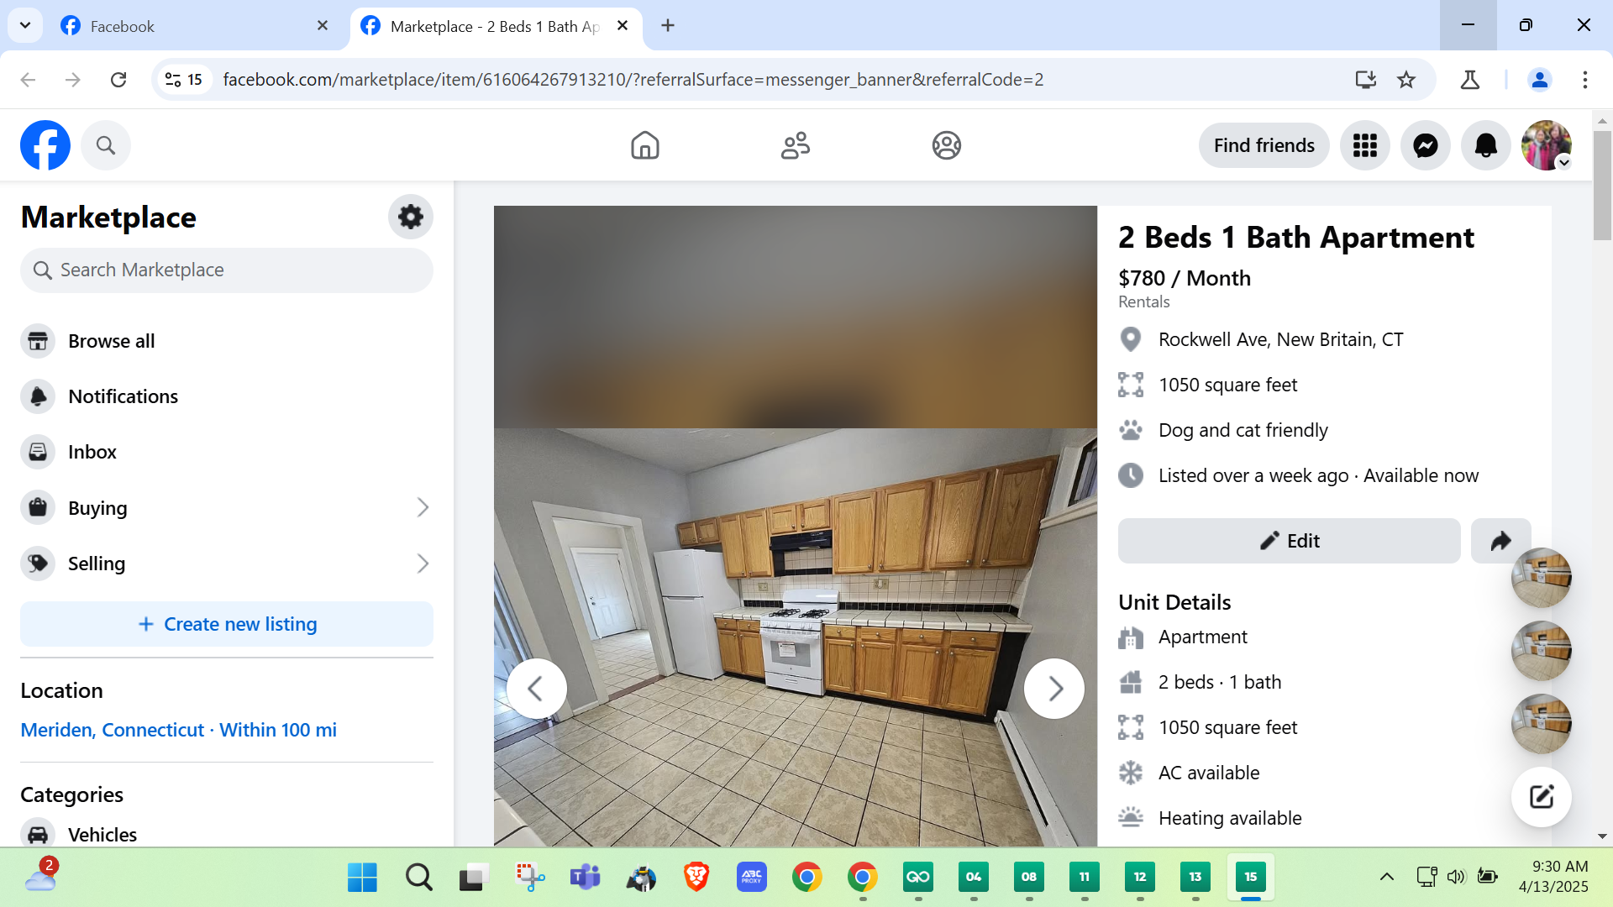Image resolution: width=1613 pixels, height=907 pixels.
Task: Click the Search Marketplace field
Action: [x=227, y=270]
